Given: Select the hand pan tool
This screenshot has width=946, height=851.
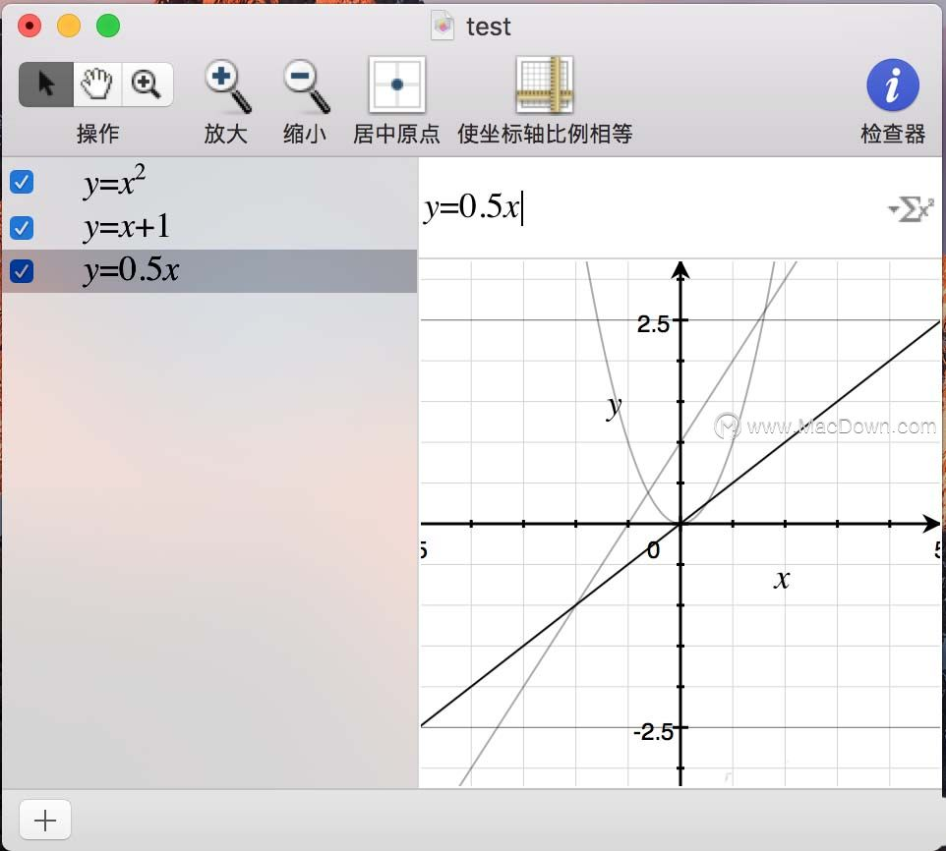Looking at the screenshot, I should (x=97, y=85).
